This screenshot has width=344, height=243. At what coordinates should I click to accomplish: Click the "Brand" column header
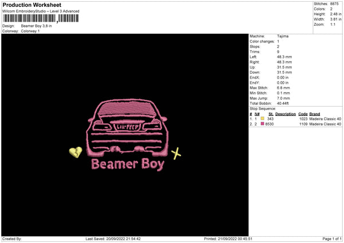click(315, 113)
